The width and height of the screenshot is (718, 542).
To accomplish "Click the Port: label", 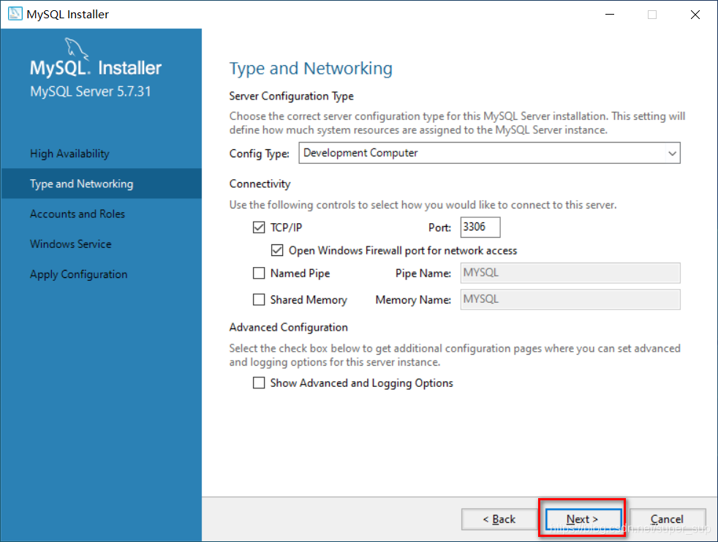I will 439,227.
